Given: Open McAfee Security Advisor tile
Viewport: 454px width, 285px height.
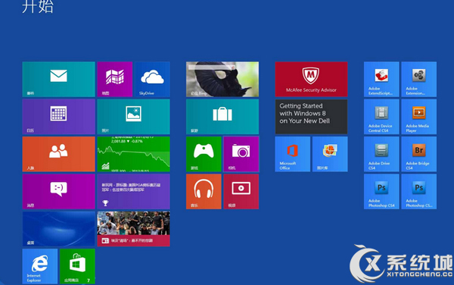Looking at the screenshot, I should [x=311, y=79].
